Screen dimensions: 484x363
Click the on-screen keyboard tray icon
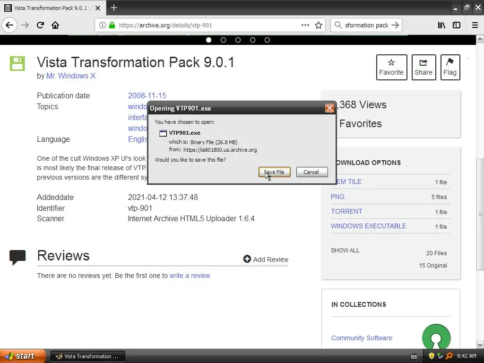pyautogui.click(x=414, y=356)
